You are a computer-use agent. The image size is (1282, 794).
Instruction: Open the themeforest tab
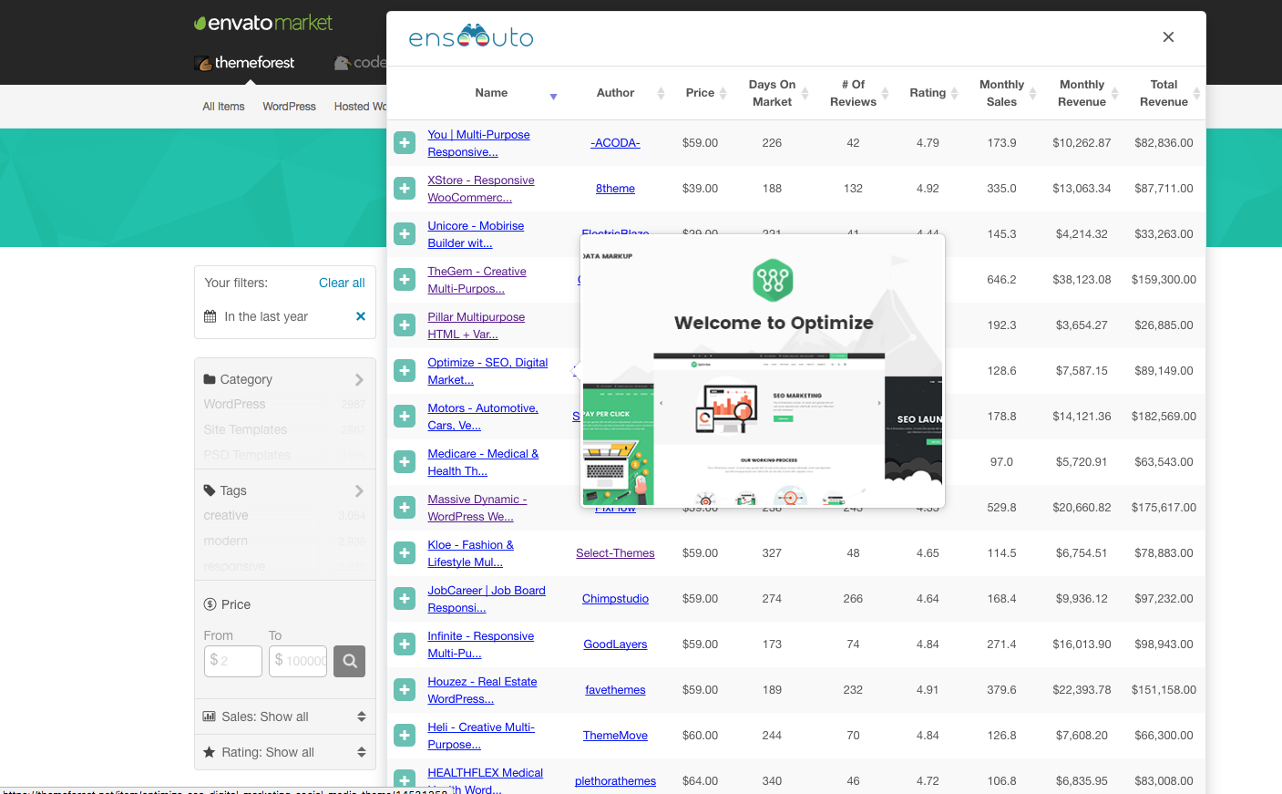point(245,63)
